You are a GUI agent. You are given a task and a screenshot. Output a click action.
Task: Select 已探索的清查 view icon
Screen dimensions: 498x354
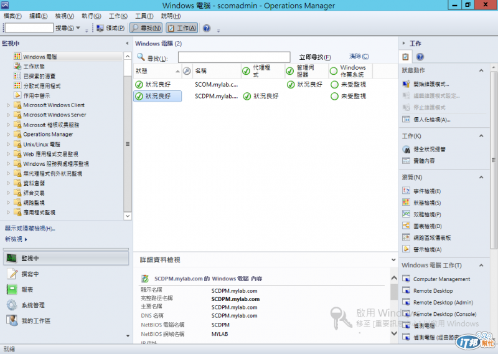pos(17,76)
